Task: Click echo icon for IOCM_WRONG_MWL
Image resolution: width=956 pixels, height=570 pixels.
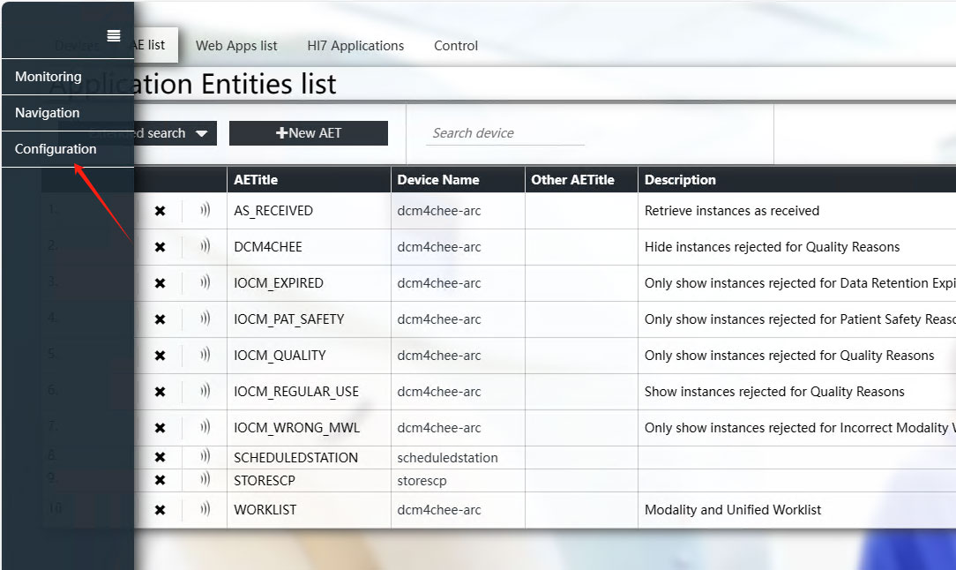Action: click(x=205, y=428)
